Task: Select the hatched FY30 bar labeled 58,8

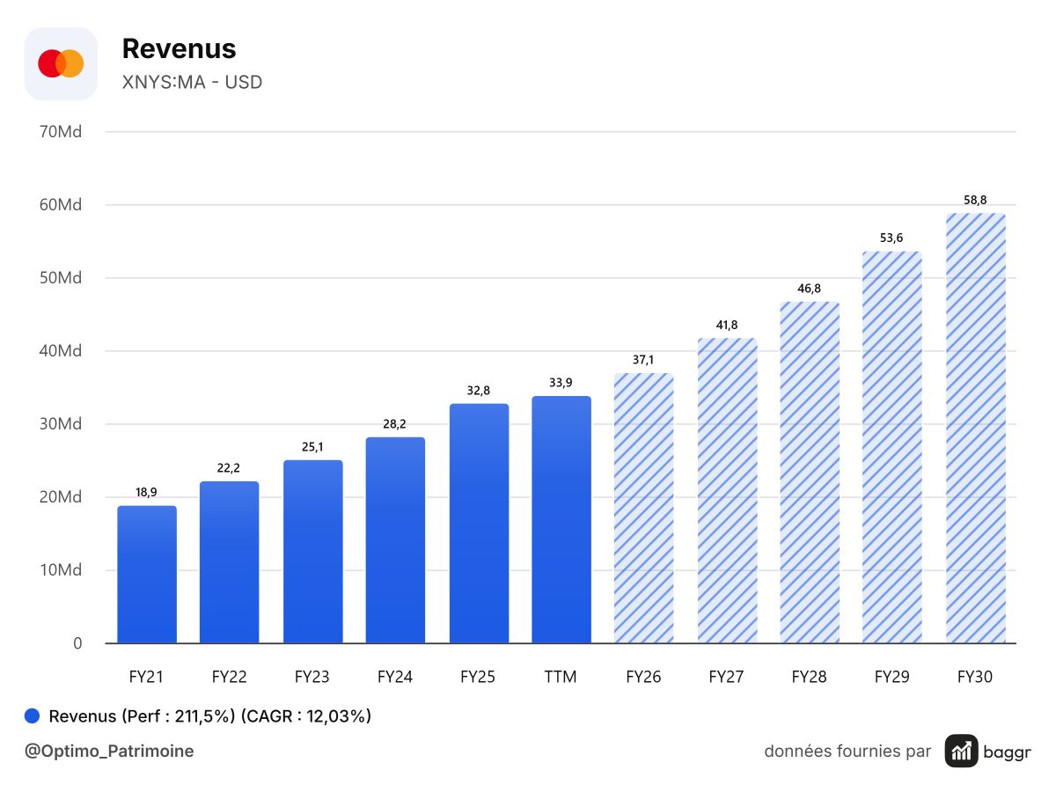Action: (976, 428)
